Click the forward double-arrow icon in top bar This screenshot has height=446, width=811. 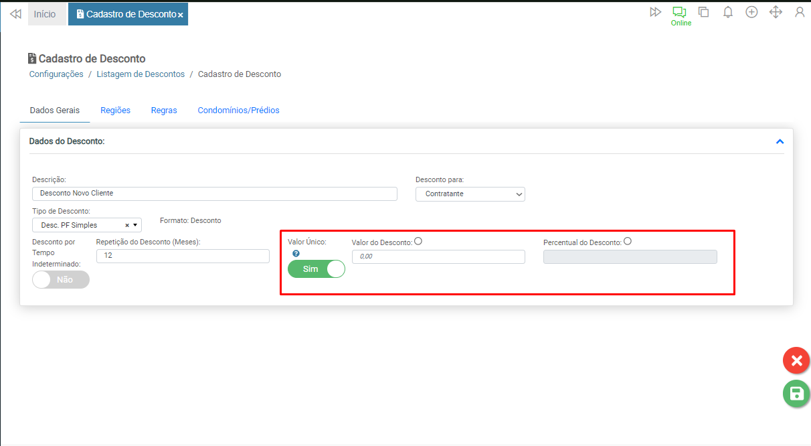tap(655, 12)
